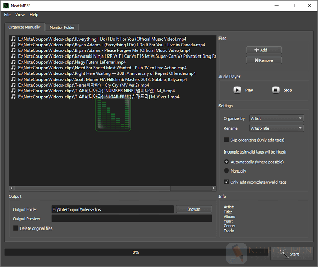Viewport: 318px width, 267px height.
Task: Select T-ARA NUMBER NINE M_V.mp4 file
Action: tap(96, 91)
